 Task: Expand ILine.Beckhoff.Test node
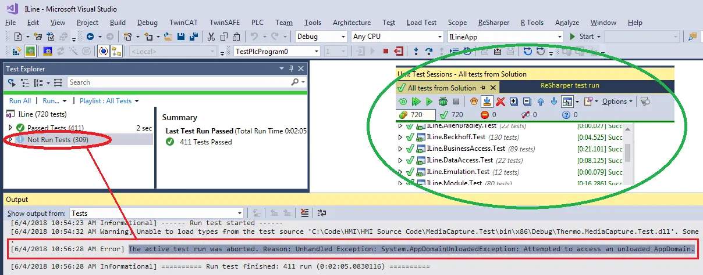[x=400, y=137]
